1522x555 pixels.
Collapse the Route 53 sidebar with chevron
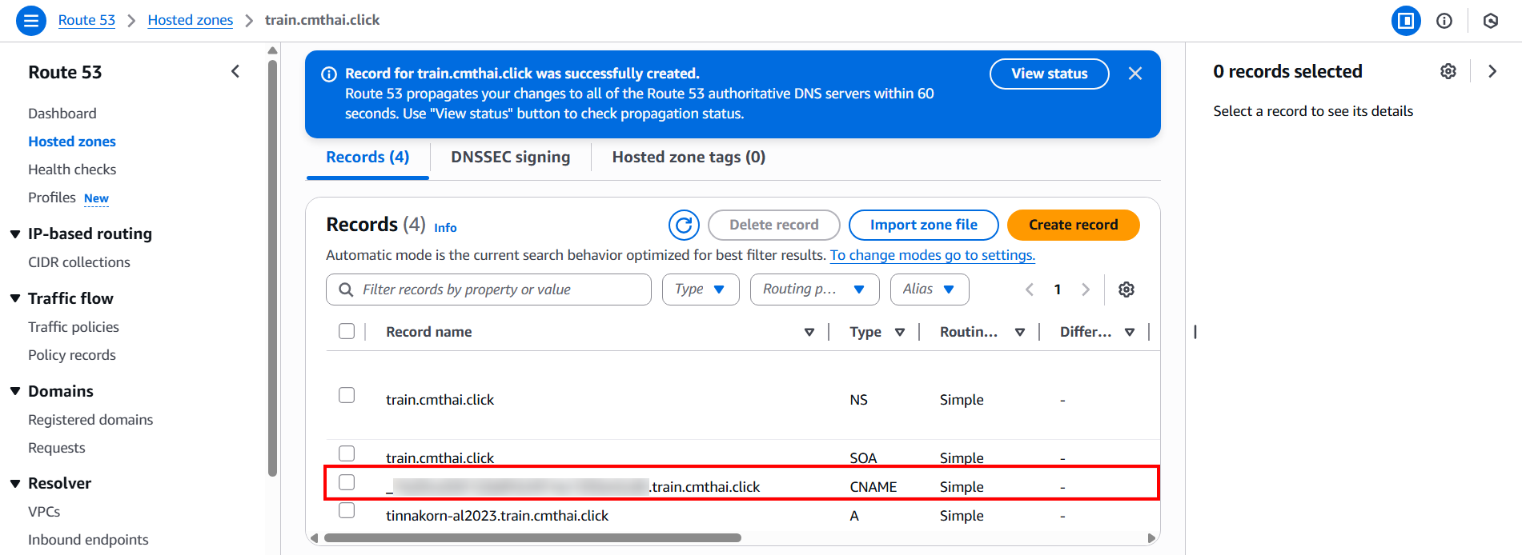click(x=235, y=72)
